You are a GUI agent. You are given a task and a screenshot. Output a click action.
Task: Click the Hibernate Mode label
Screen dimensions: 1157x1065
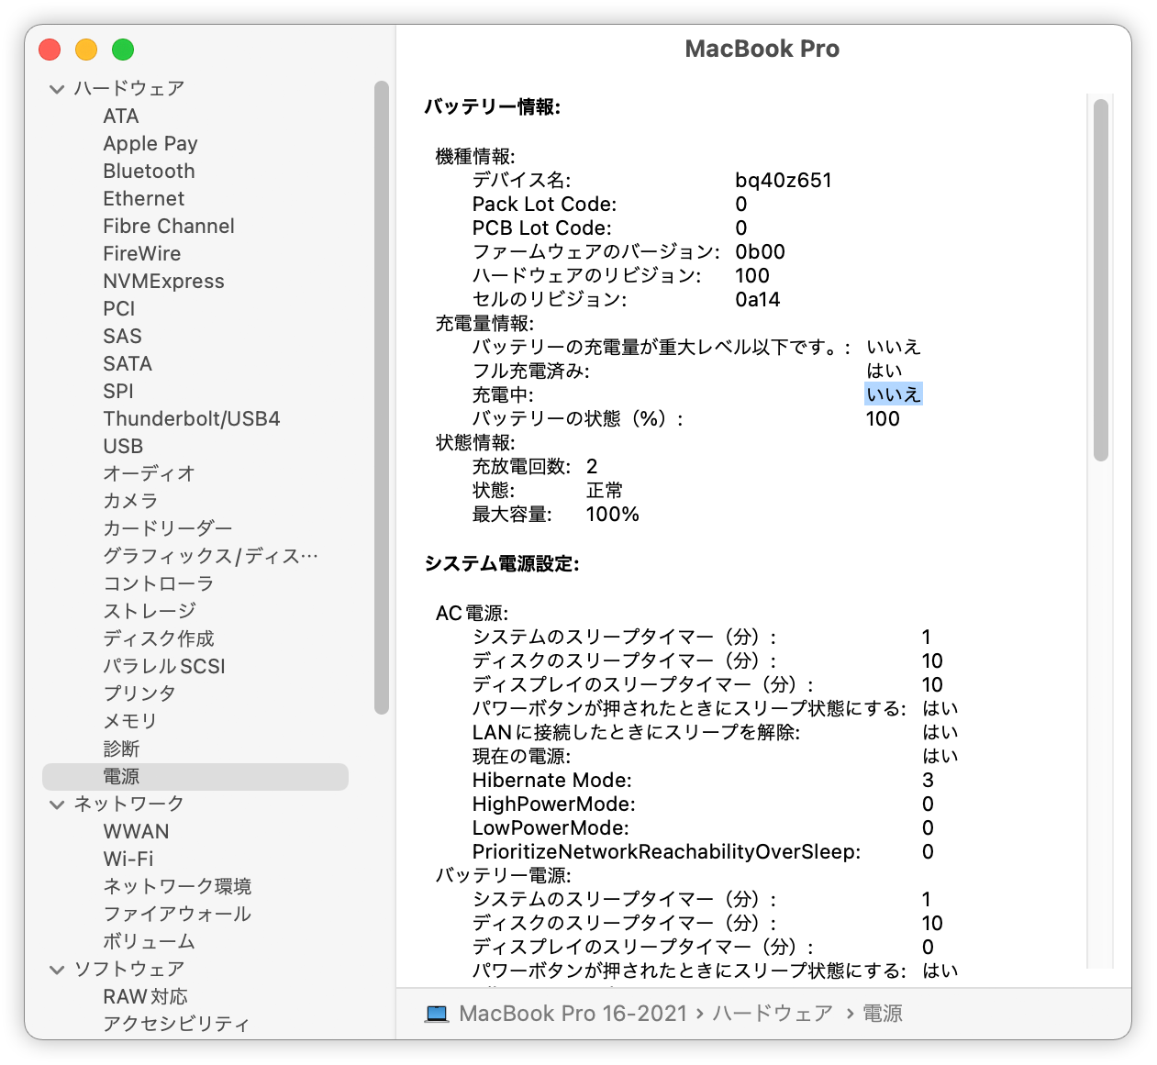pos(552,781)
